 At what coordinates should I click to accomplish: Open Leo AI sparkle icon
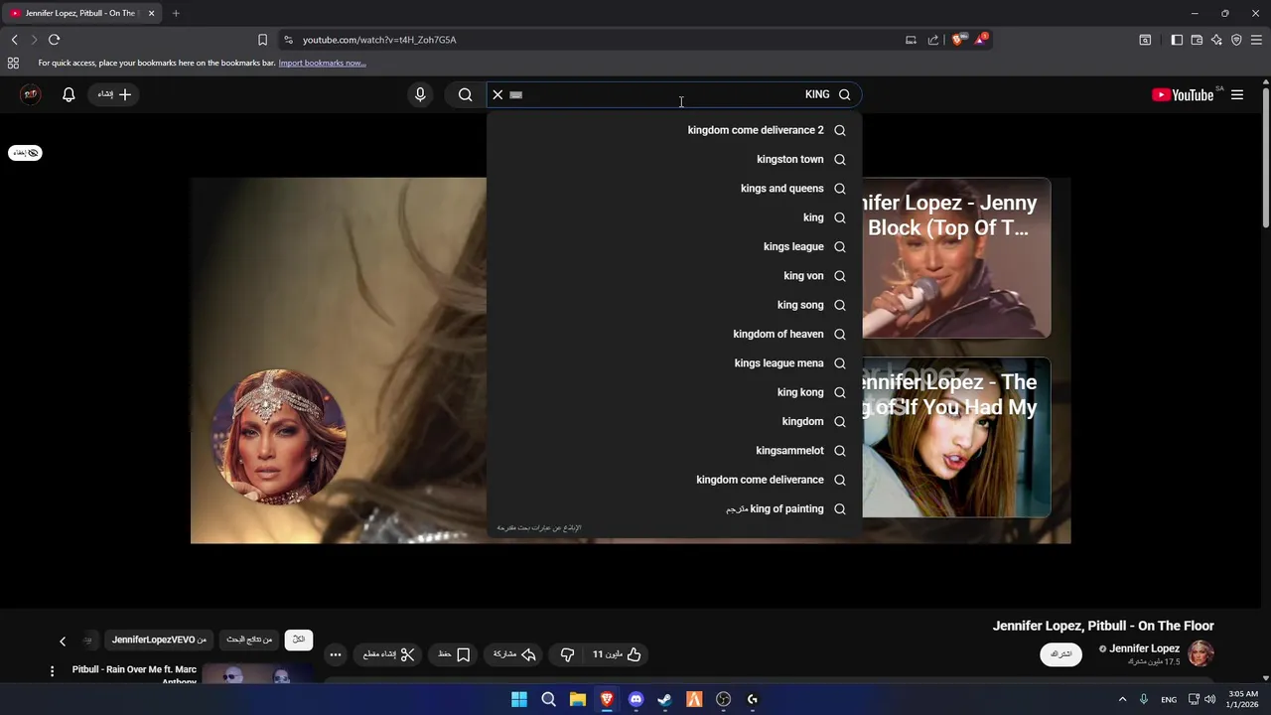coord(1216,40)
